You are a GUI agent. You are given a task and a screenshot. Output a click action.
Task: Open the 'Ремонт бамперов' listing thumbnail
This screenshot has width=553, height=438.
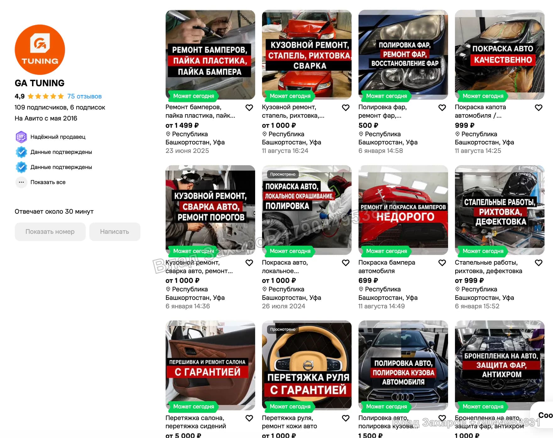[x=210, y=55]
